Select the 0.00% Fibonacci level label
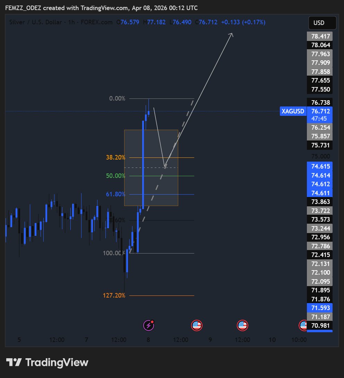This screenshot has height=378, width=344. click(117, 98)
